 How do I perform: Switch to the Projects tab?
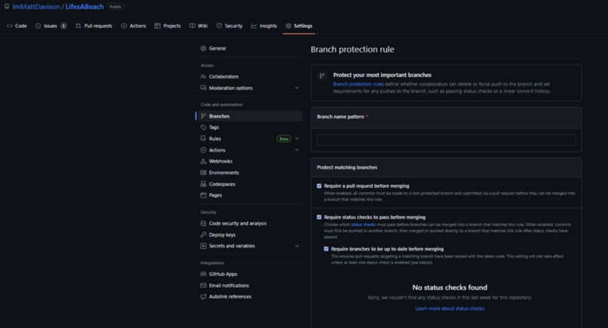click(x=168, y=26)
